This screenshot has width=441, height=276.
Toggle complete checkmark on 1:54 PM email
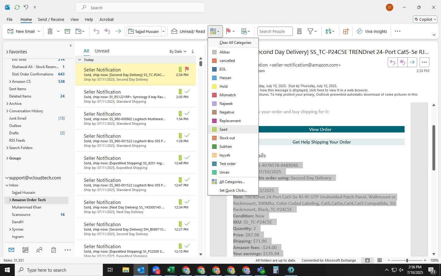(x=187, y=113)
